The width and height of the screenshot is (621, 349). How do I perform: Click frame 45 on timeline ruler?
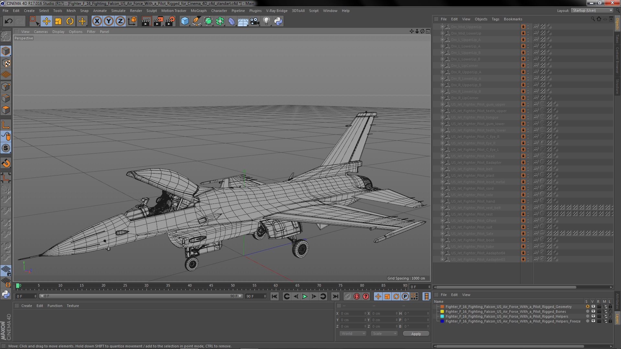coord(211,286)
